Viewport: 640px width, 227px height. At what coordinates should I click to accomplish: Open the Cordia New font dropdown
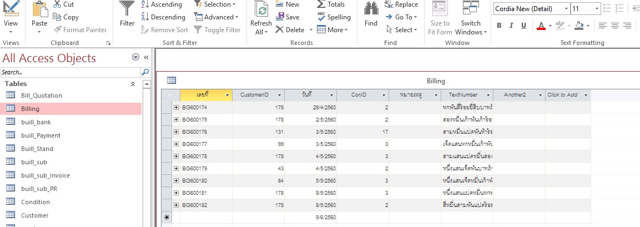point(566,8)
